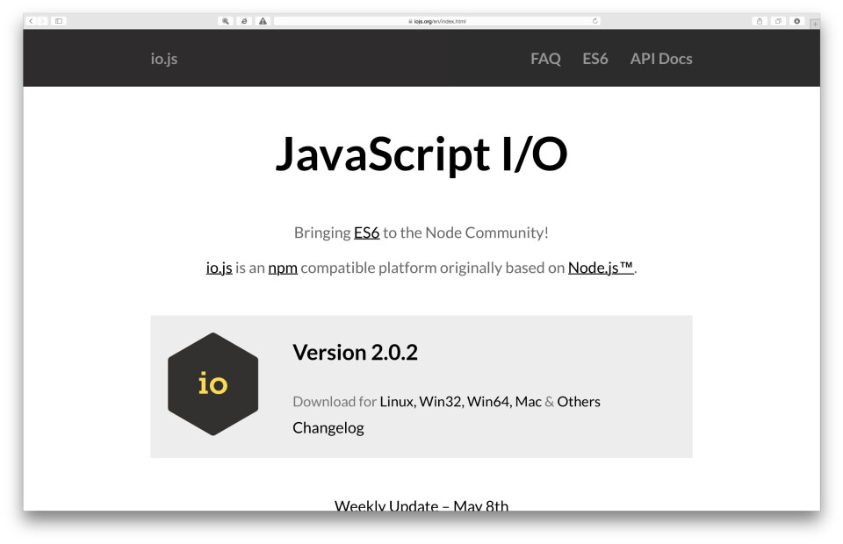The height and width of the screenshot is (544, 843).
Task: Follow the ES6 link in the tagline
Action: (367, 233)
